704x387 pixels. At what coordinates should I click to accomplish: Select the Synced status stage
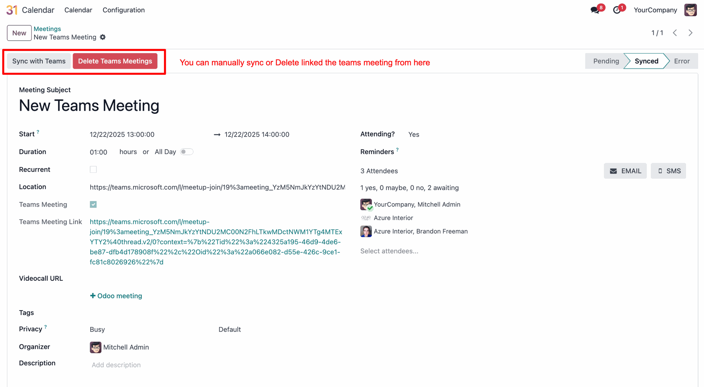coord(646,61)
